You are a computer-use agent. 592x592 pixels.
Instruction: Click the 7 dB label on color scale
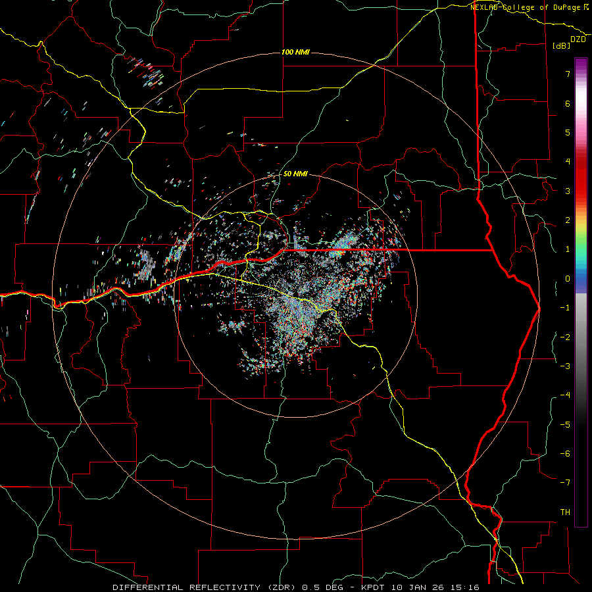pyautogui.click(x=568, y=74)
